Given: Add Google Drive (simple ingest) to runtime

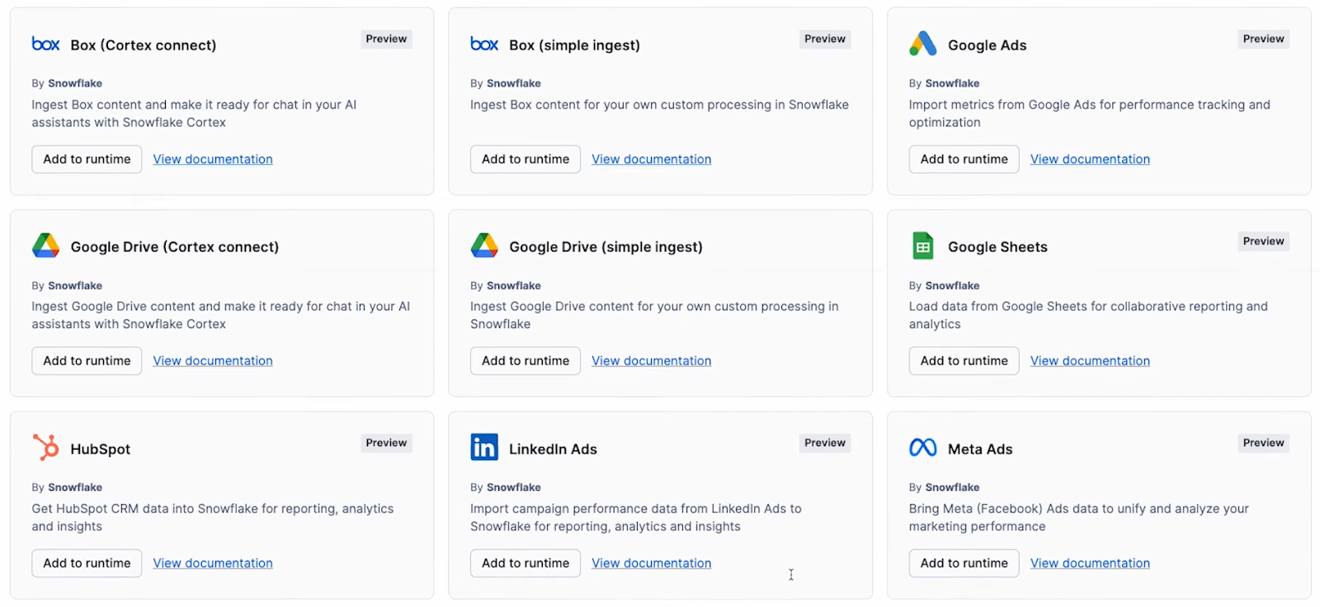Looking at the screenshot, I should tap(526, 361).
